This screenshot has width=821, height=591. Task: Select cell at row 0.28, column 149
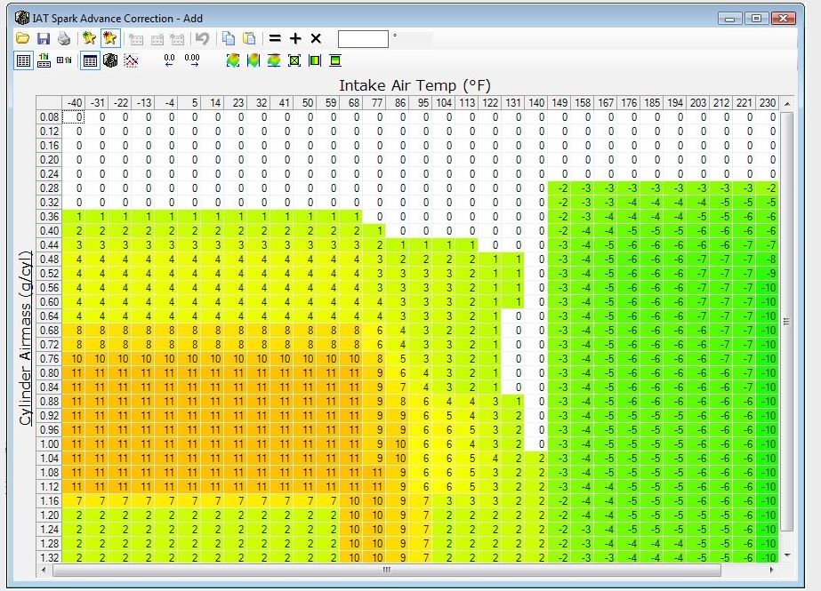559,188
